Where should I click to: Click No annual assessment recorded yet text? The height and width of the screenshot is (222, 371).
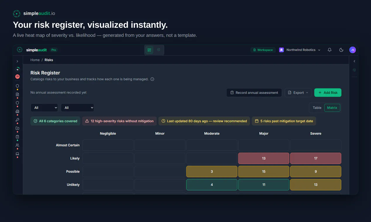pyautogui.click(x=58, y=93)
